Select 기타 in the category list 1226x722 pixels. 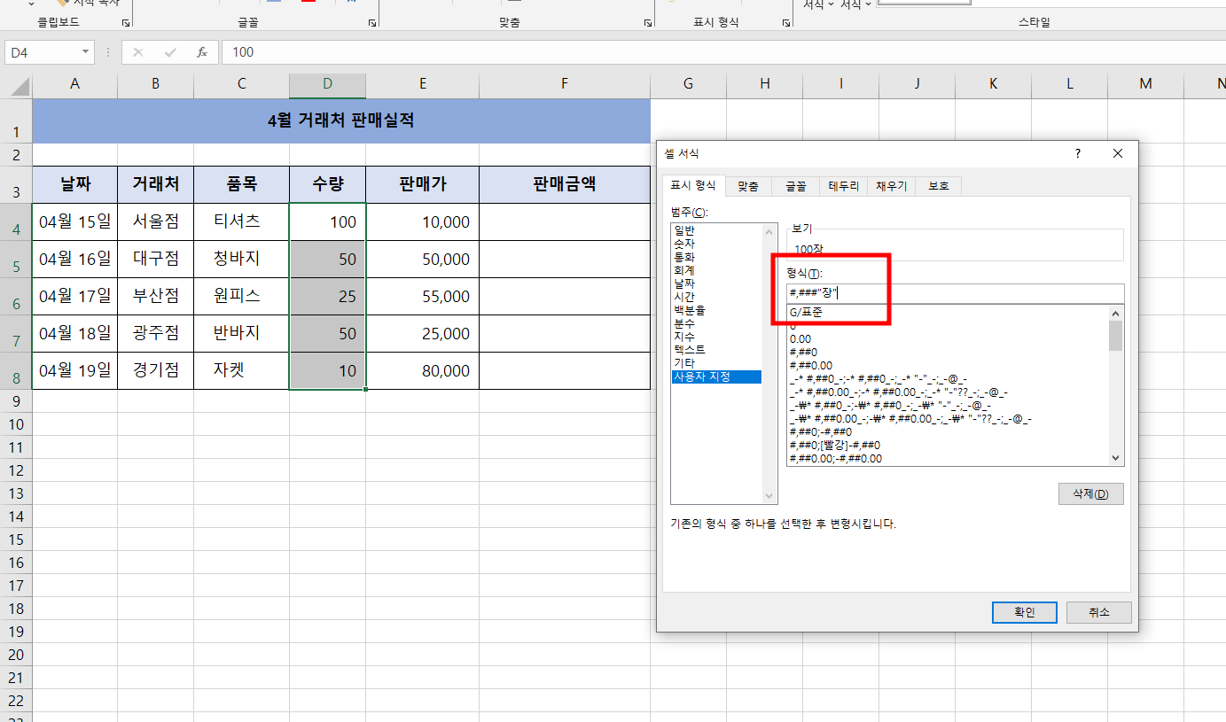tap(716, 363)
